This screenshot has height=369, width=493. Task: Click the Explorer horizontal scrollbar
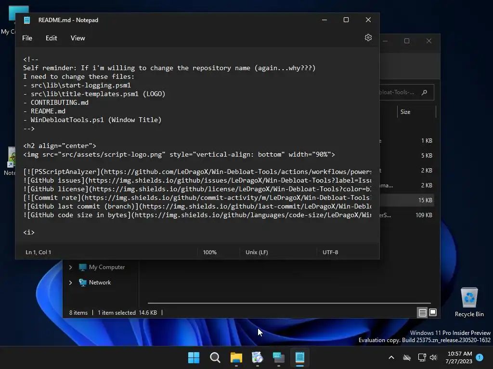(289, 303)
